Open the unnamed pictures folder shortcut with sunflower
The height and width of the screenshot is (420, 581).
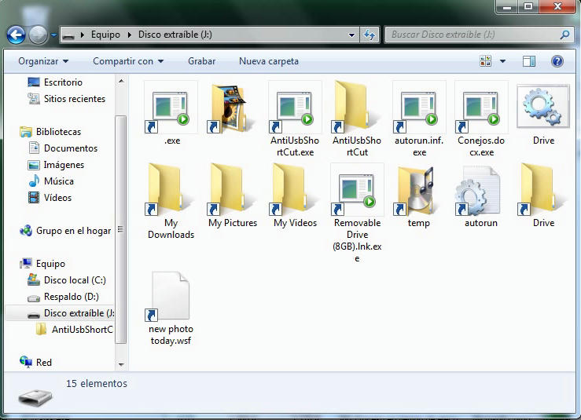[x=233, y=108]
